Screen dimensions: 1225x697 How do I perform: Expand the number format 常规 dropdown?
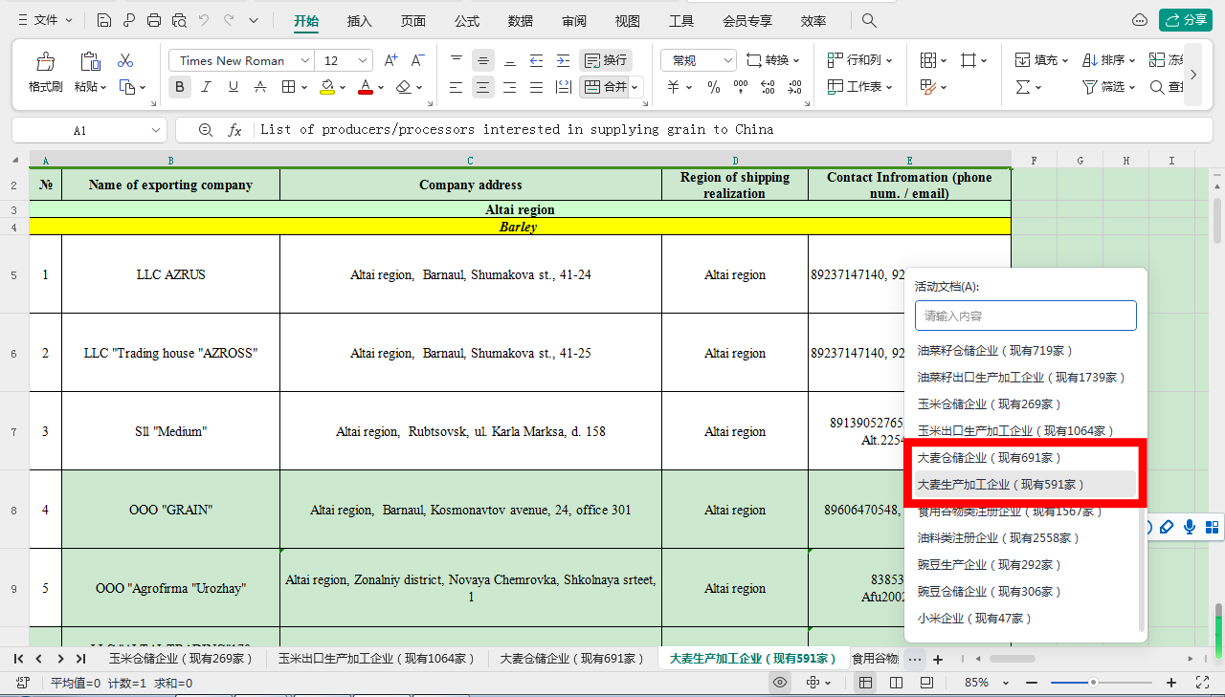727,60
